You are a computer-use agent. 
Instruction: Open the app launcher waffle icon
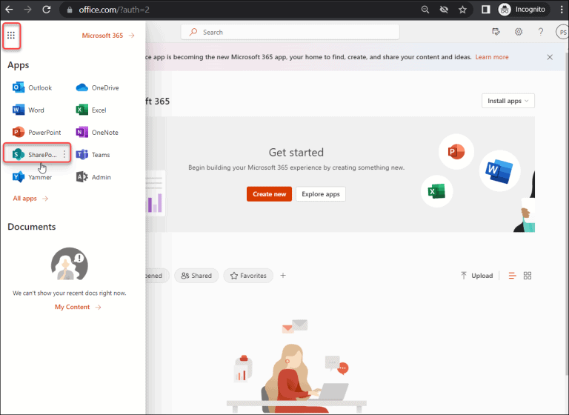(11, 36)
